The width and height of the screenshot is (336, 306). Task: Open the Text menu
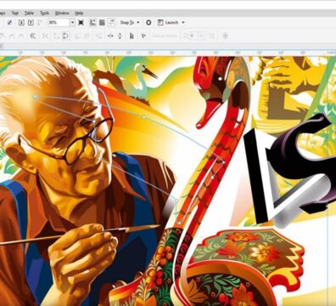(14, 13)
